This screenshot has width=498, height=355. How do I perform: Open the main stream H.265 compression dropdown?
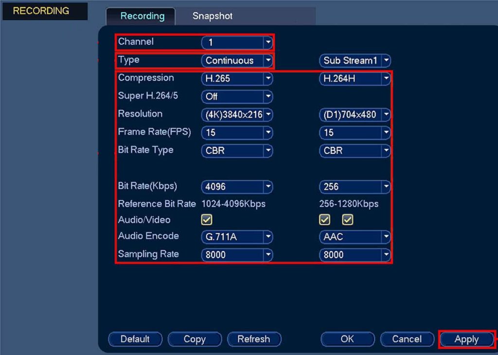click(x=237, y=78)
